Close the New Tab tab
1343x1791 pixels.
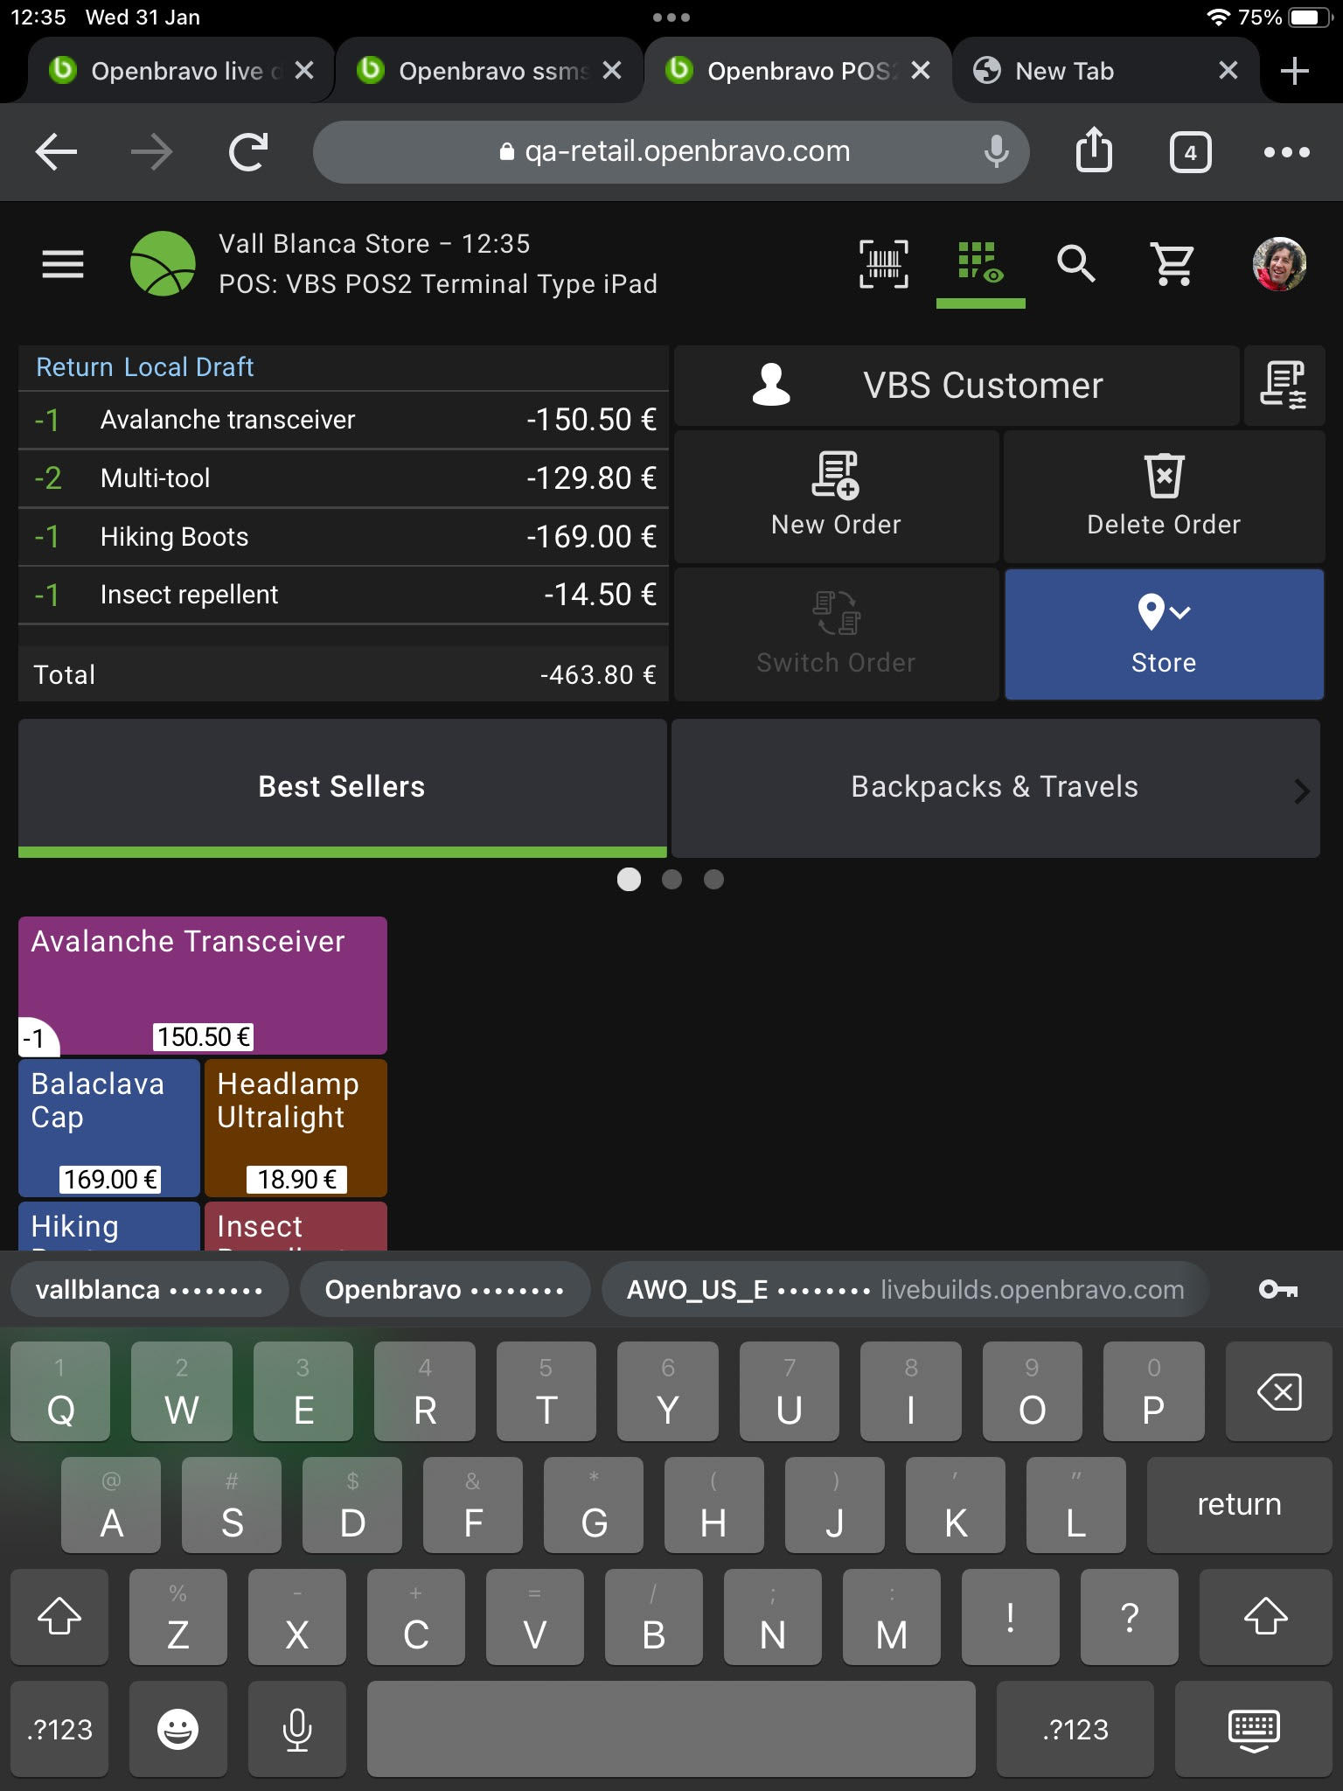click(1228, 71)
